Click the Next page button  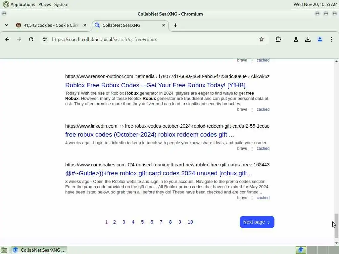pos(257,222)
